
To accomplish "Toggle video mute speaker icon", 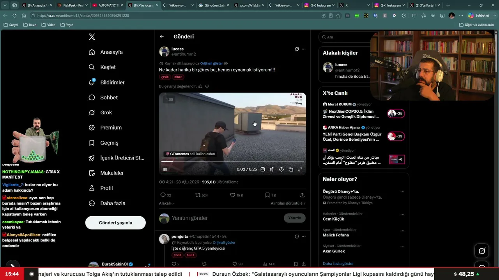I will (272, 169).
